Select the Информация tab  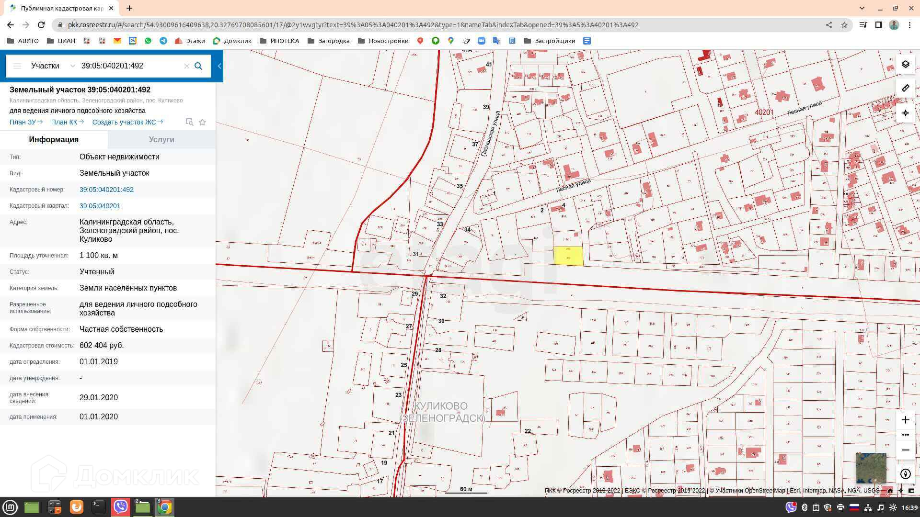[54, 140]
